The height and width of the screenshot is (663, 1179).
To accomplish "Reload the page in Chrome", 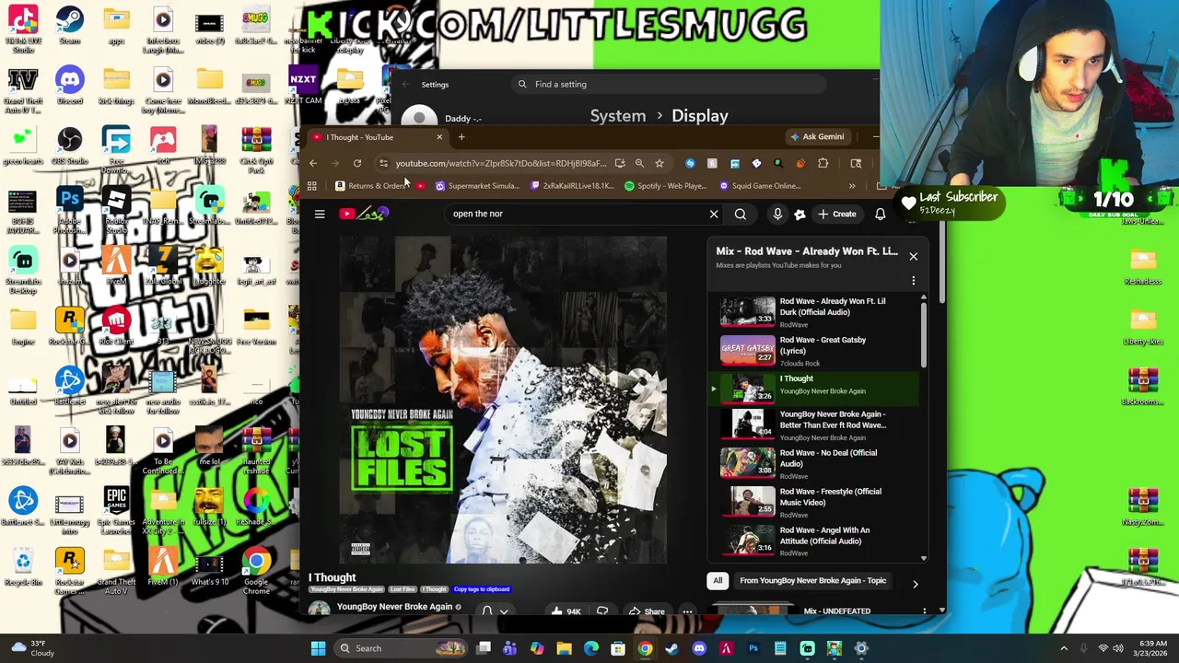I will click(357, 163).
